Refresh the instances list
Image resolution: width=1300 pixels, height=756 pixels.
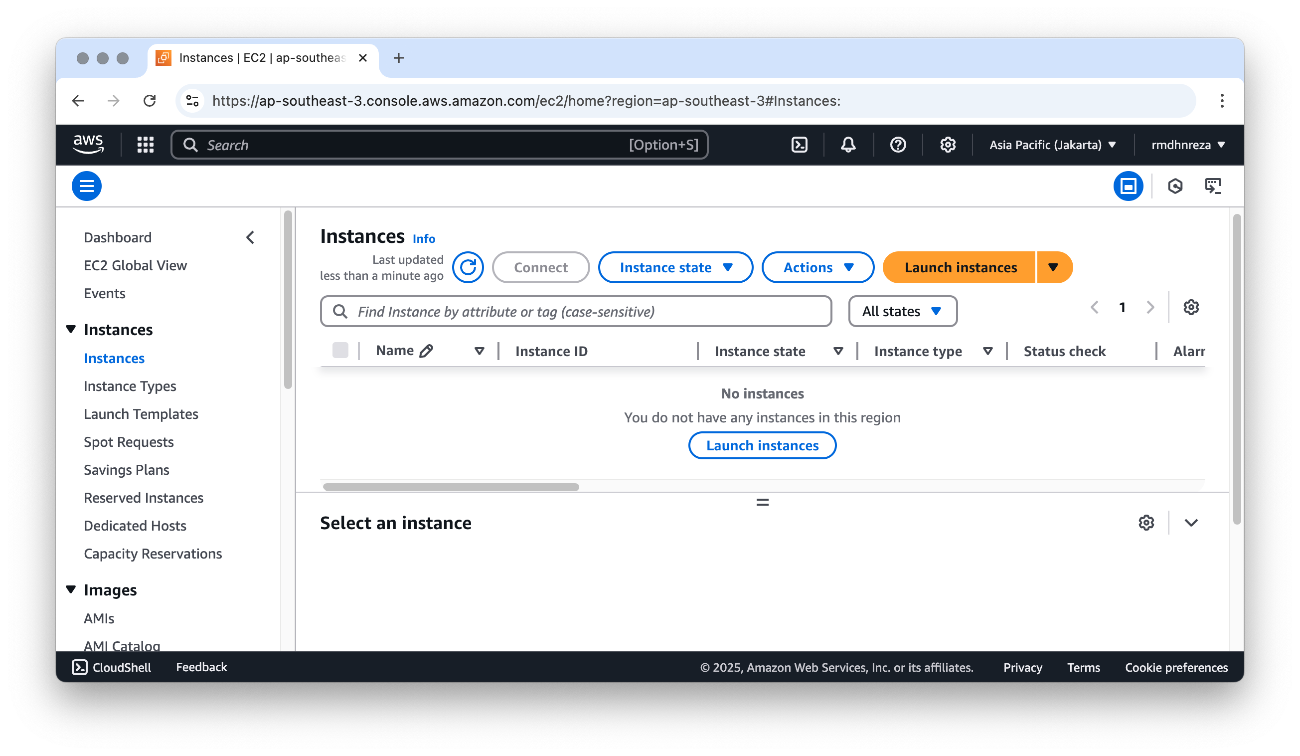468,267
